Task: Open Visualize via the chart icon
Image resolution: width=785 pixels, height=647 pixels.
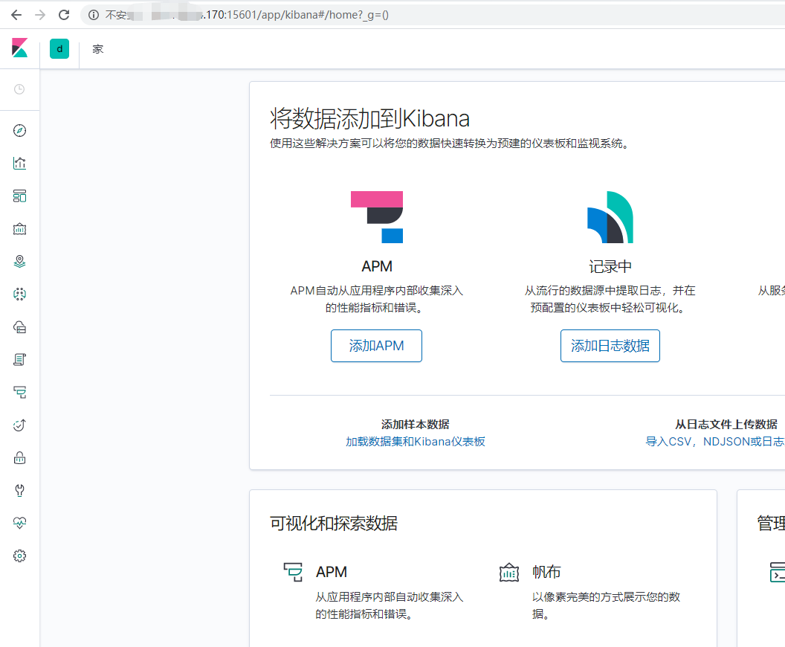Action: tap(19, 164)
